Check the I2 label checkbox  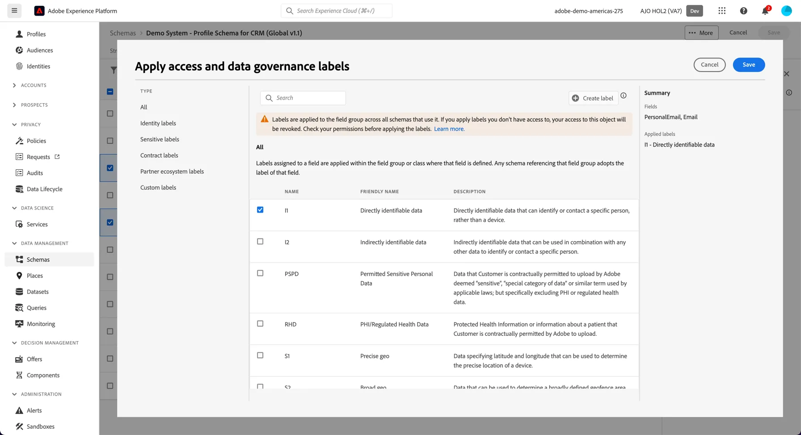(x=260, y=242)
